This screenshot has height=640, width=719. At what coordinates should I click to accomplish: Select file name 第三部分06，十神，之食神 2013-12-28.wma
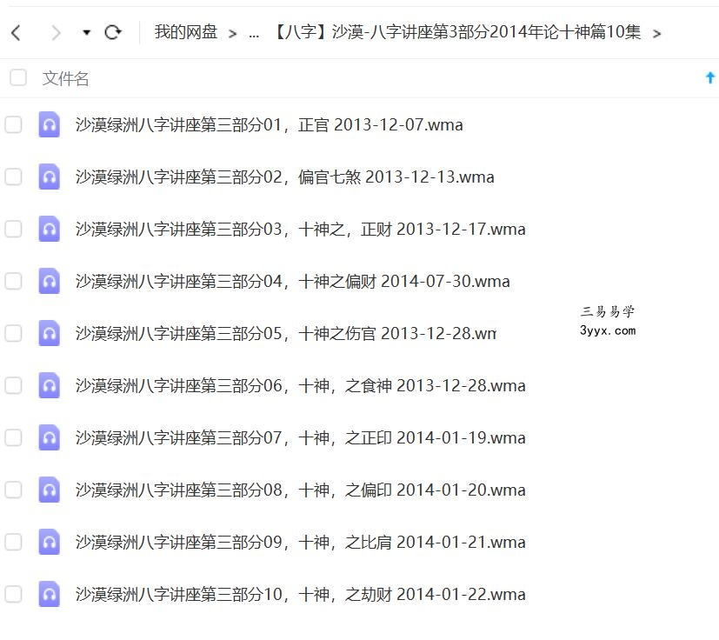coord(300,386)
